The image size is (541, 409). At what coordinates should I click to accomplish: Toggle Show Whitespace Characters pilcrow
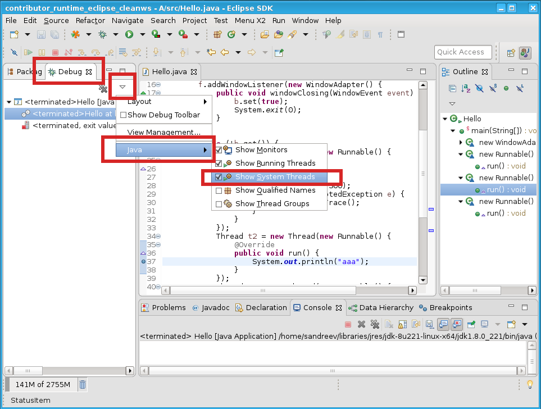click(x=380, y=34)
